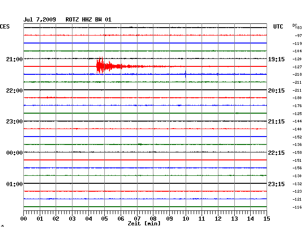Click the 03 minute axis label
304x231 pixels.
click(x=72, y=219)
